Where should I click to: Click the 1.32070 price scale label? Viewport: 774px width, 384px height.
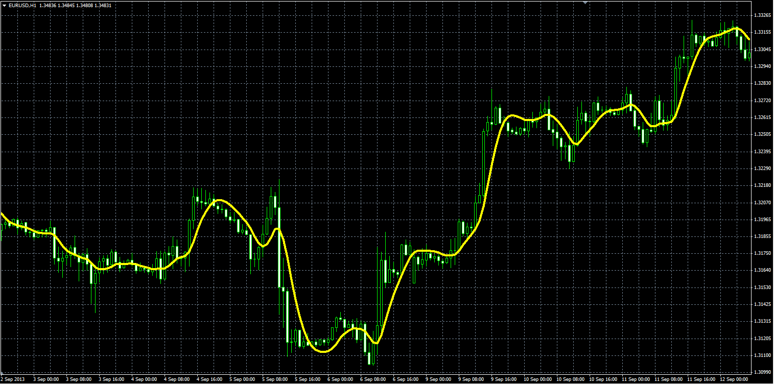[x=762, y=202]
